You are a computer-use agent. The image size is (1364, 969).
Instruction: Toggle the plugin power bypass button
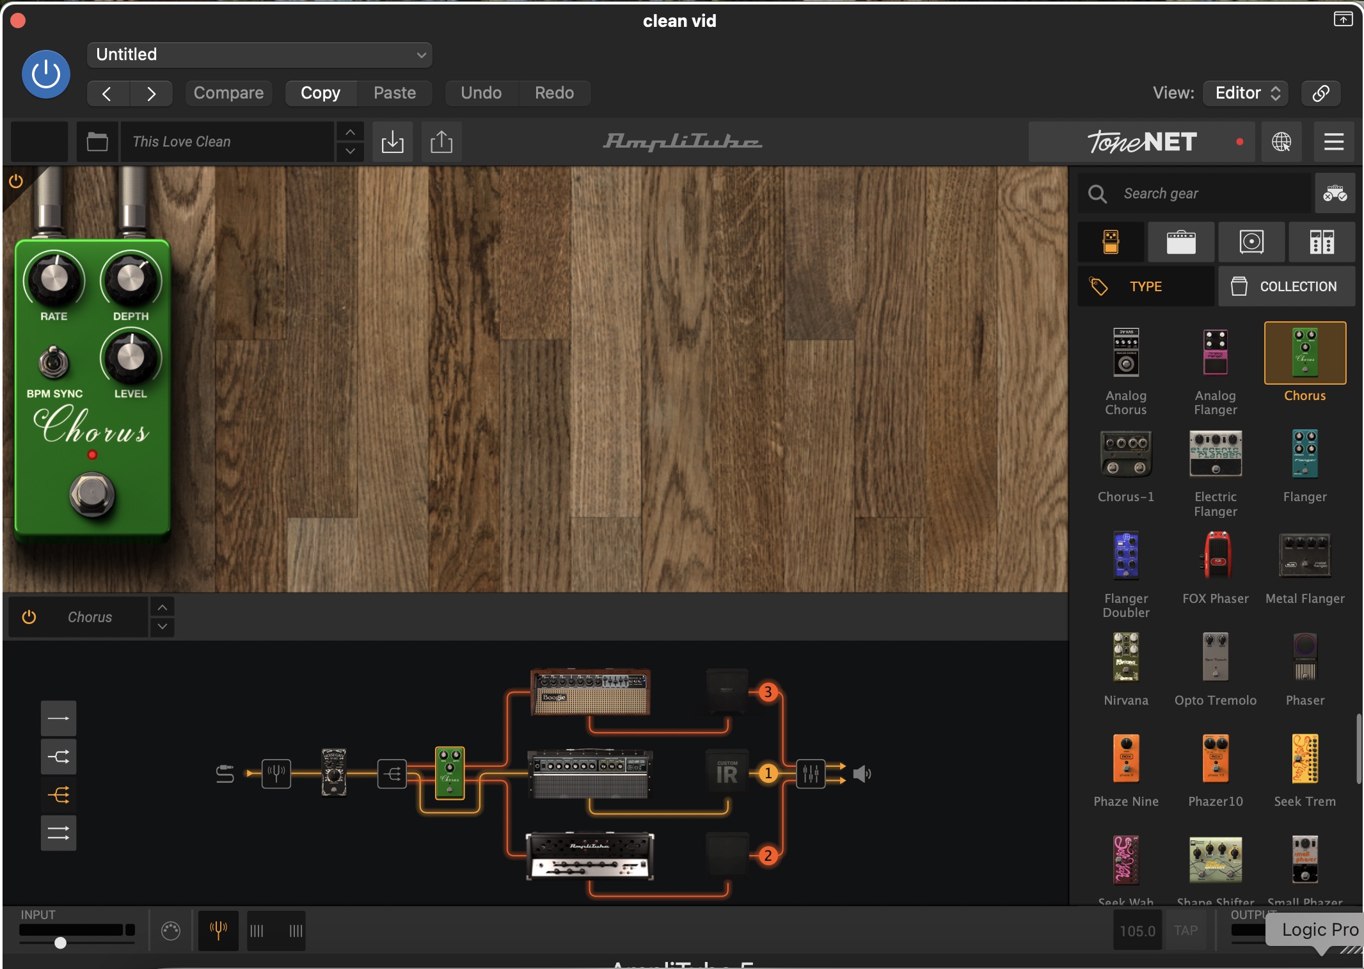[x=46, y=74]
